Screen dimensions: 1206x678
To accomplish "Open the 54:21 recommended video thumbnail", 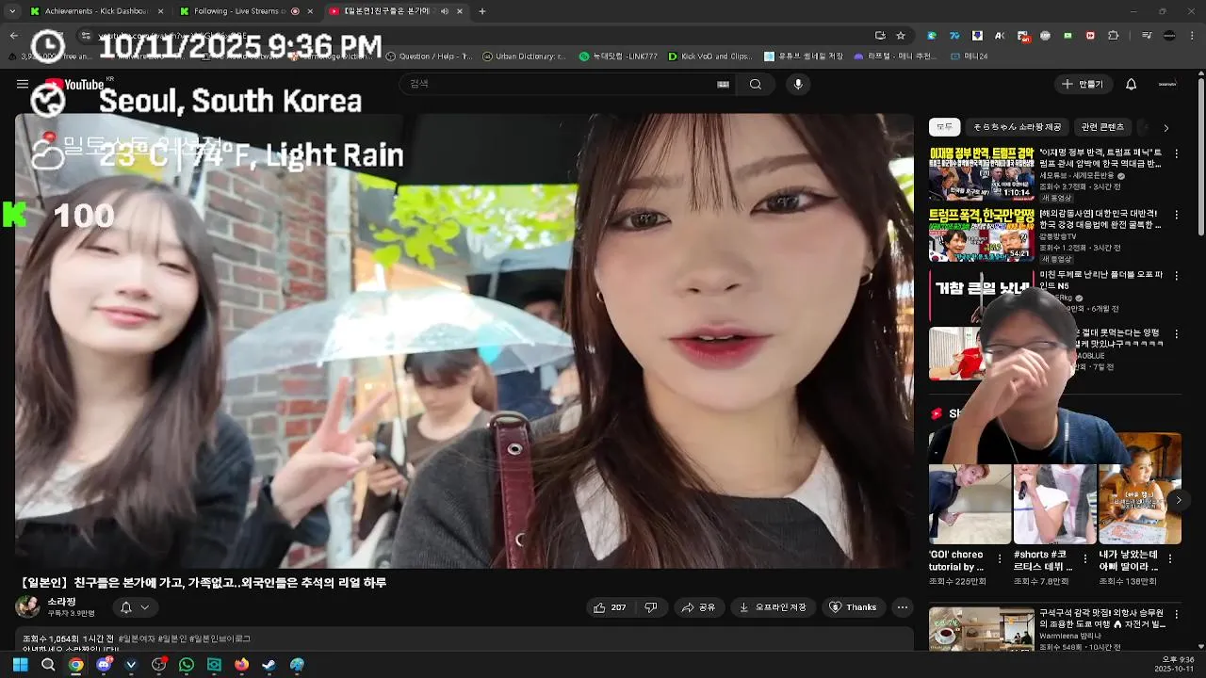I will point(981,234).
